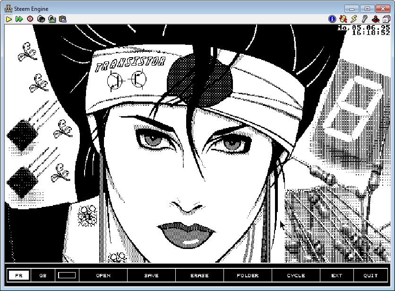Click the green Fast Forward icon
The width and height of the screenshot is (395, 291).
tap(19, 19)
